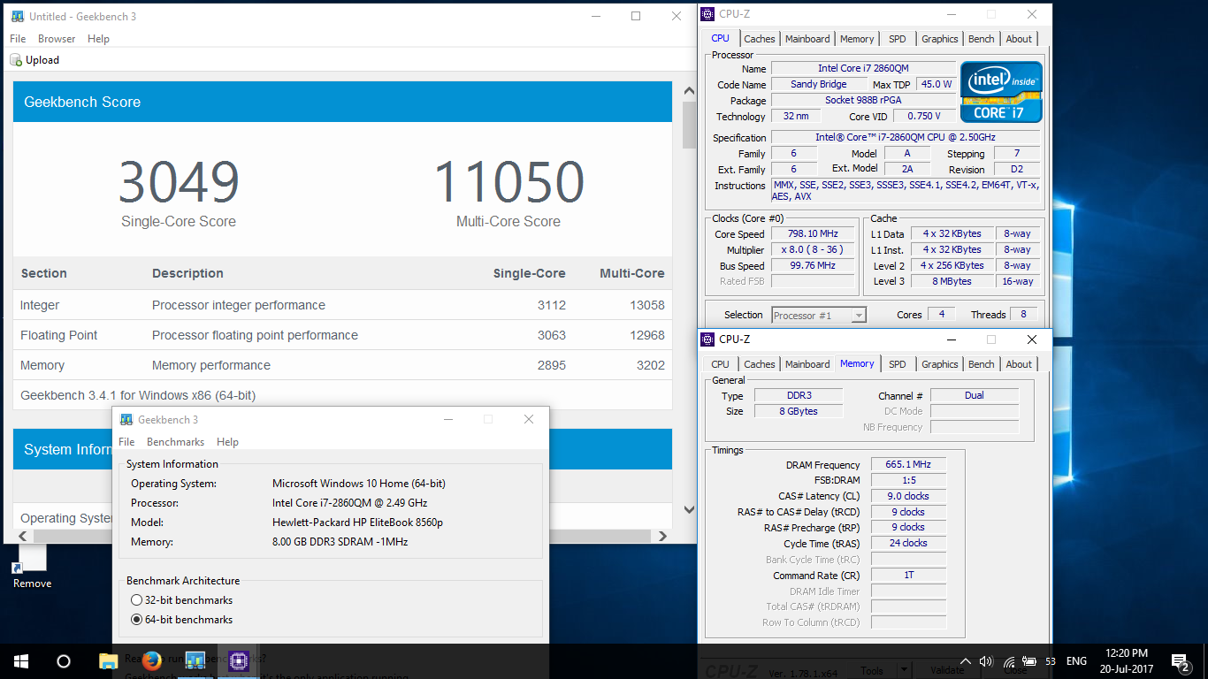
Task: Click the Geekbench Score section header
Action: [342, 102]
